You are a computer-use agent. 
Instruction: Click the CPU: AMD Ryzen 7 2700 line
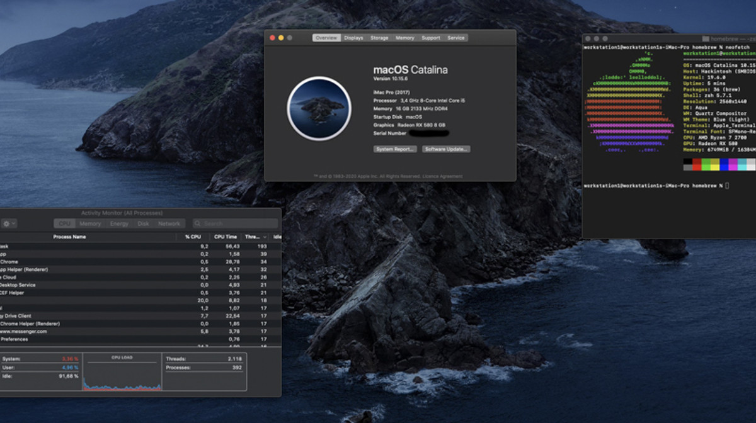tap(714, 137)
